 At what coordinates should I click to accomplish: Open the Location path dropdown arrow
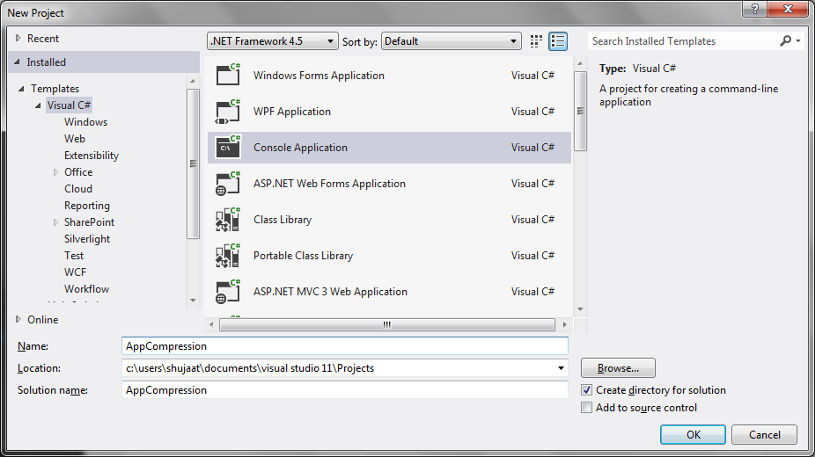[x=561, y=368]
